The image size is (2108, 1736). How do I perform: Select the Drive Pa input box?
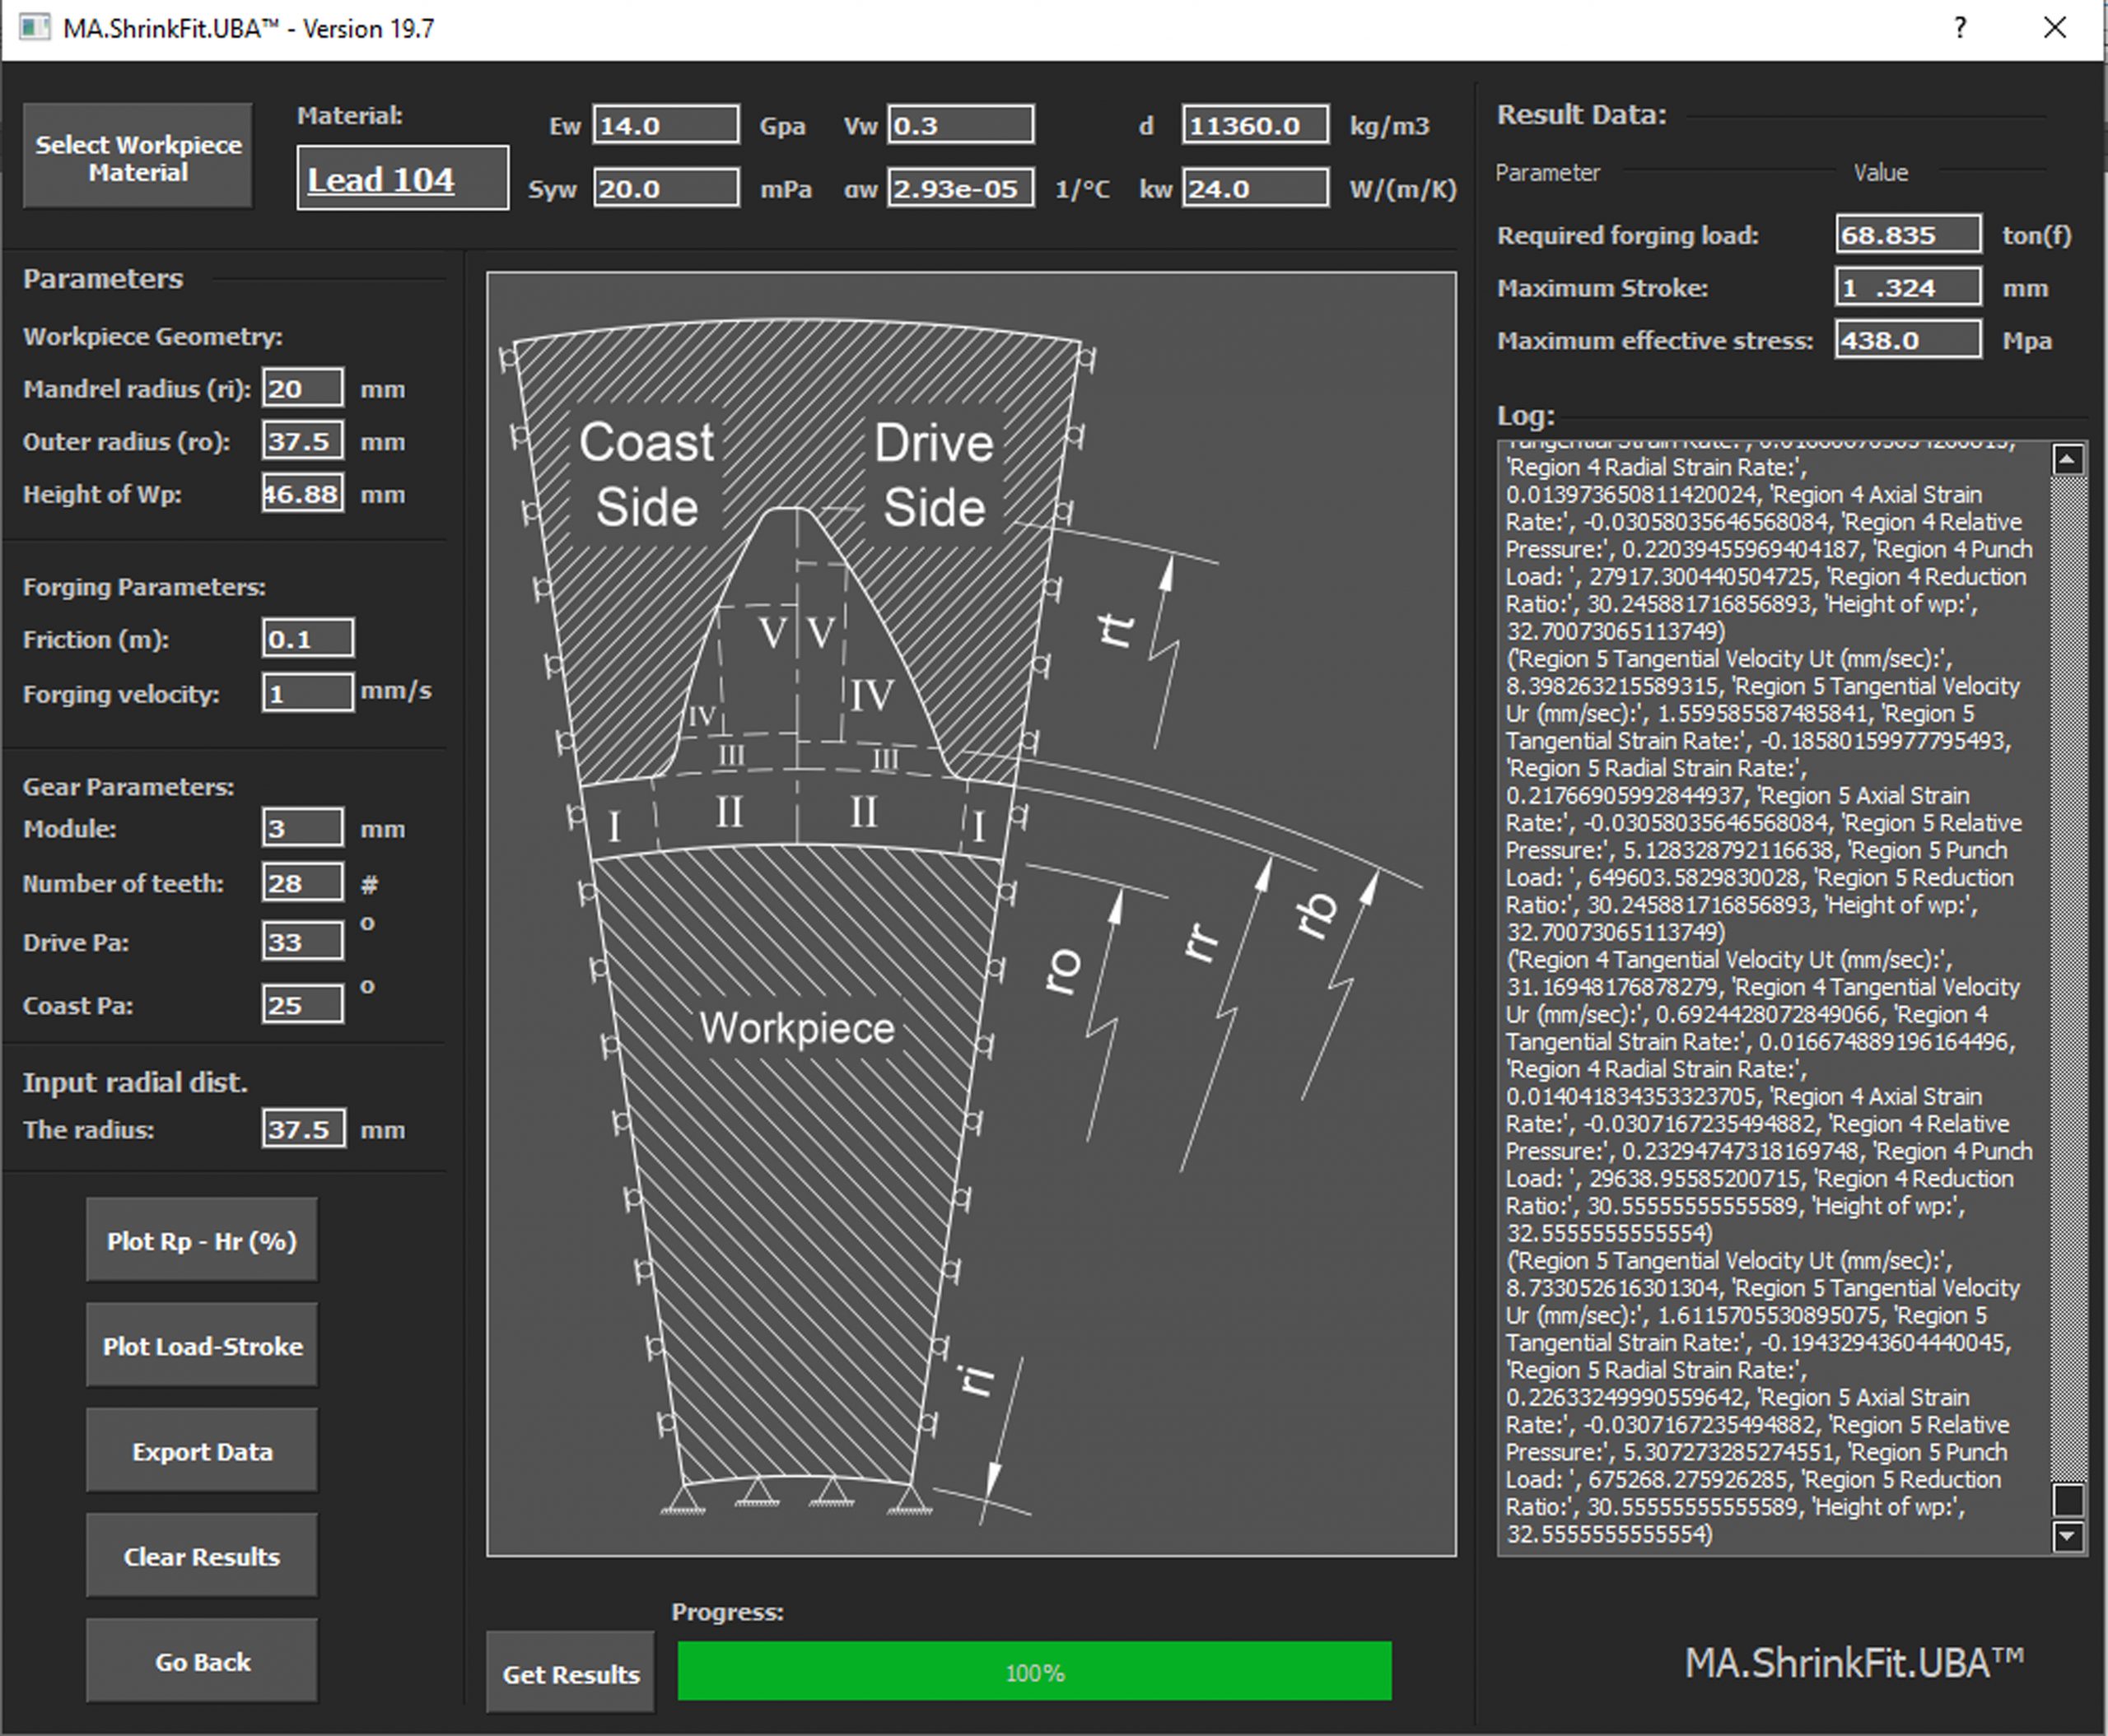(303, 942)
